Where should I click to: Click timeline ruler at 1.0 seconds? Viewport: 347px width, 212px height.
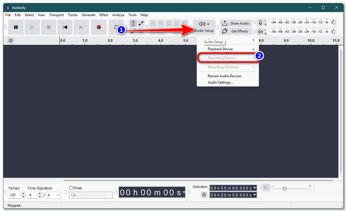point(85,41)
